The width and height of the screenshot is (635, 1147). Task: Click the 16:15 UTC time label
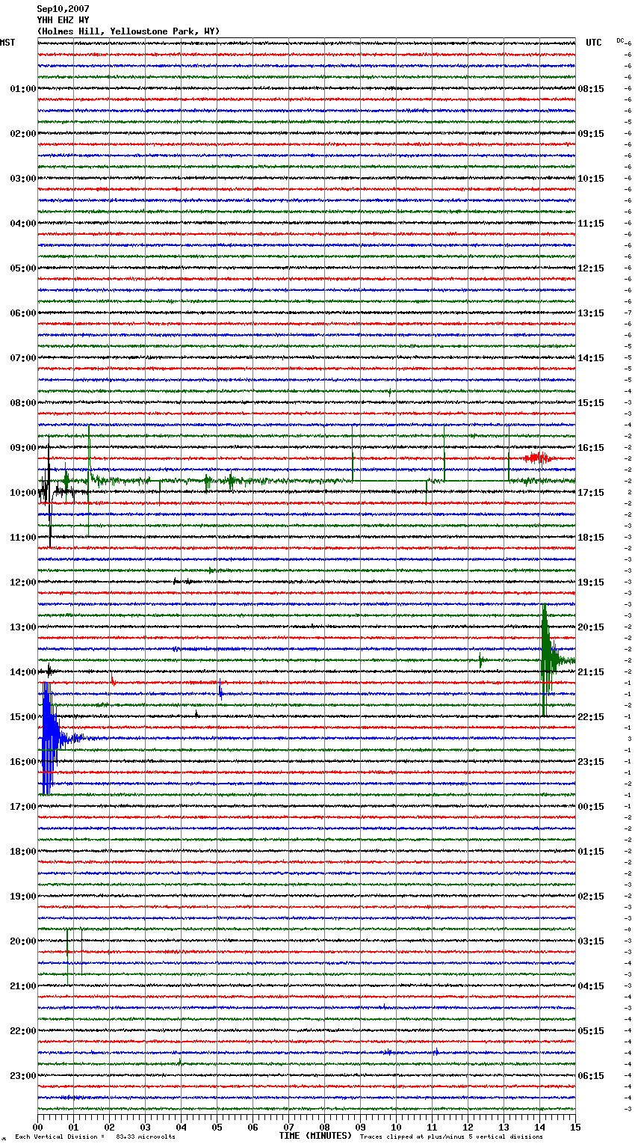[591, 448]
